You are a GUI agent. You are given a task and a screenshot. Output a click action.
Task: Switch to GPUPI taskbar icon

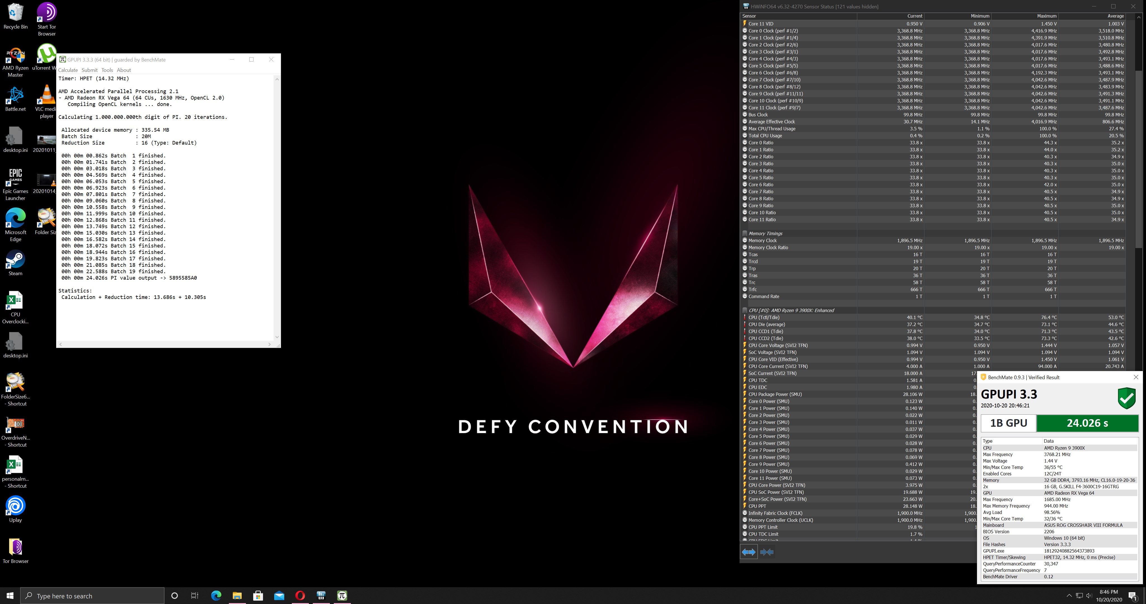point(342,596)
